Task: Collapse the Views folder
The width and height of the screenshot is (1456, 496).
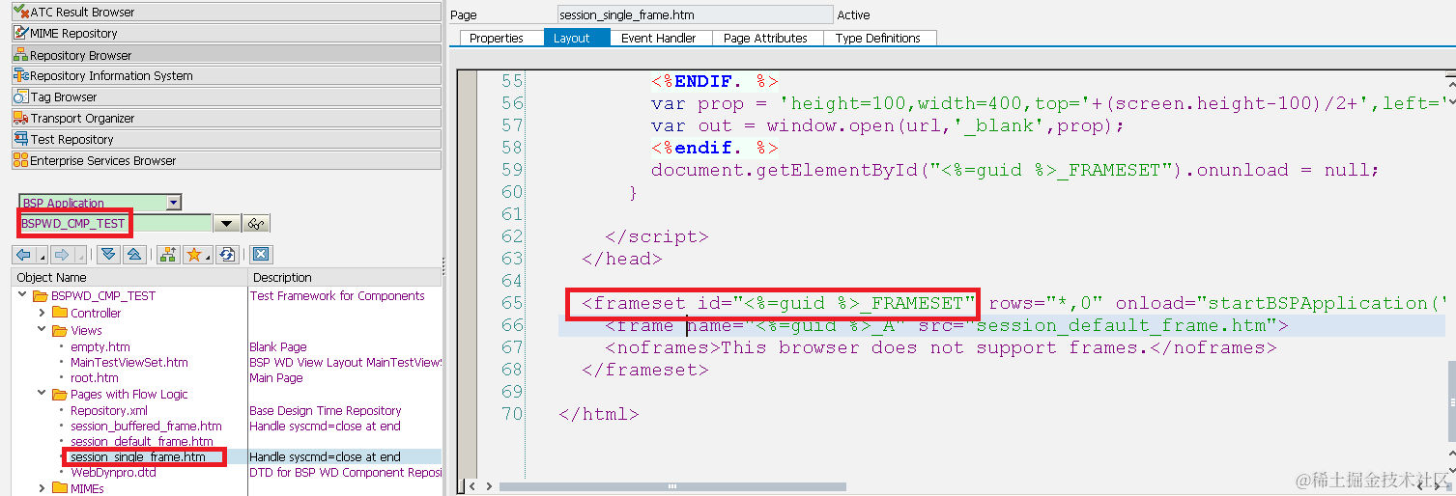Action: click(x=42, y=330)
